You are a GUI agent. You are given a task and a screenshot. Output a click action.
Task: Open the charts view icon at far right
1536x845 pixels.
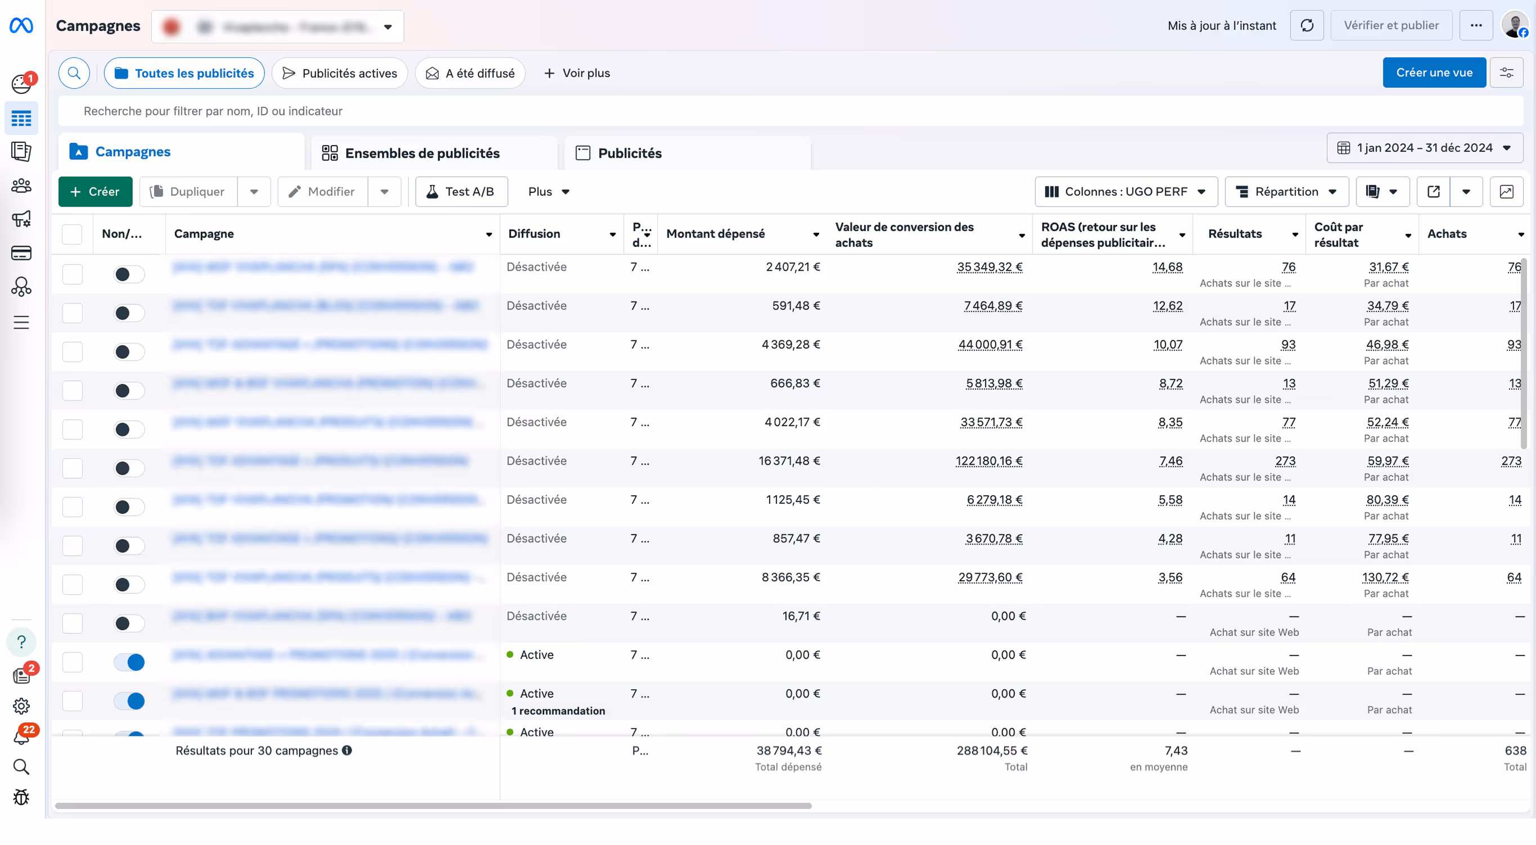[x=1506, y=191]
